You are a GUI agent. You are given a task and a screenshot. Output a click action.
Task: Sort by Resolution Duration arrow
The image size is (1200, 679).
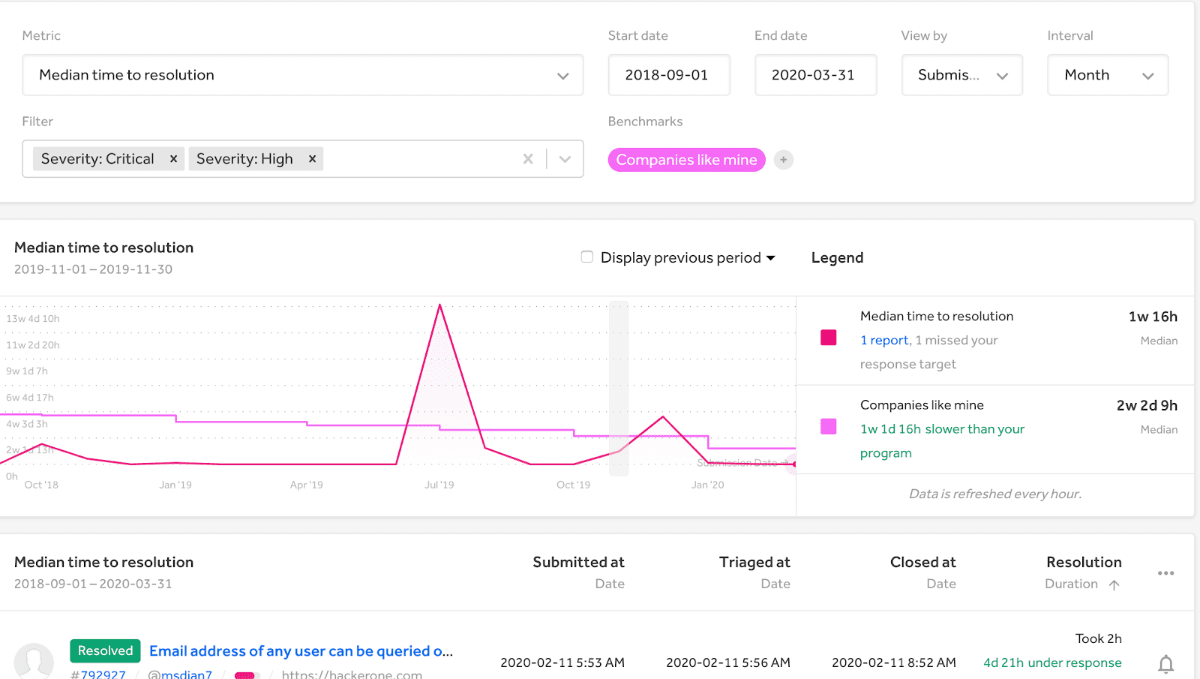1114,584
